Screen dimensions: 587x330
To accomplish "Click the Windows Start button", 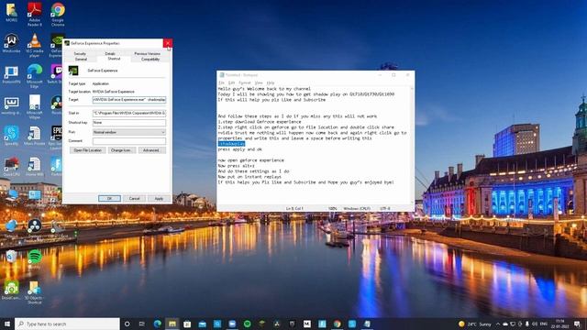I will pyautogui.click(x=6, y=324).
